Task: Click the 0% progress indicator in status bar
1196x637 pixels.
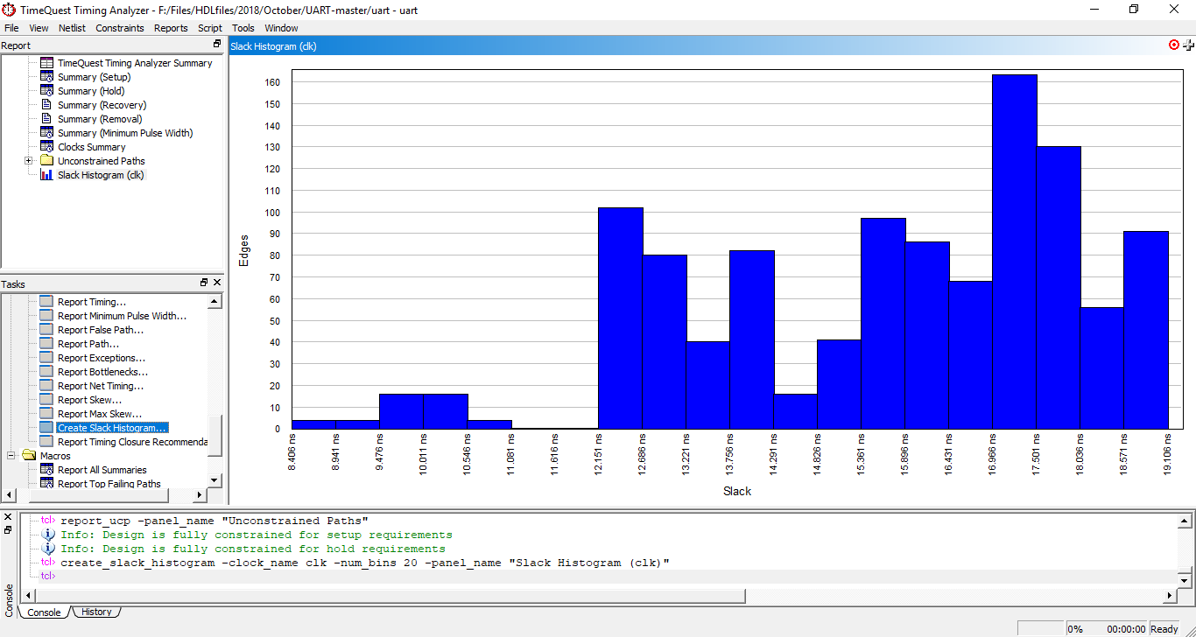Action: 1074,629
